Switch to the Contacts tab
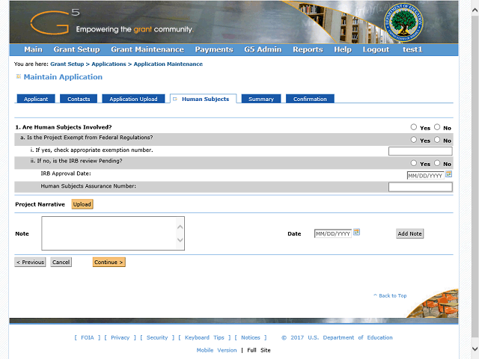The height and width of the screenshot is (359, 479). click(x=79, y=99)
